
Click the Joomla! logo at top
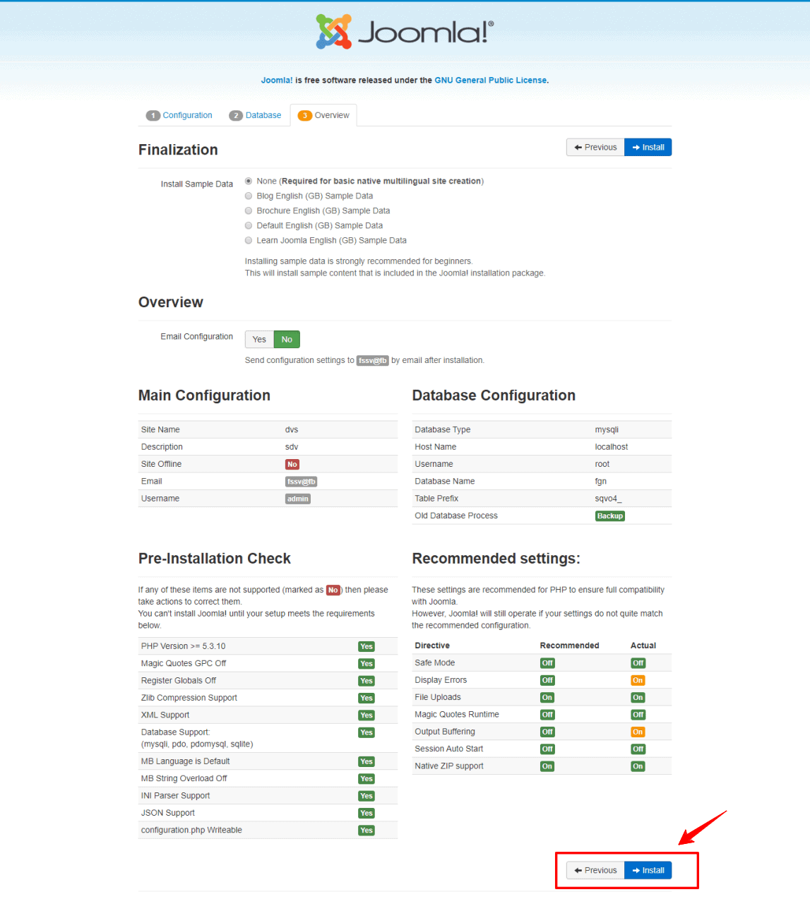click(405, 32)
